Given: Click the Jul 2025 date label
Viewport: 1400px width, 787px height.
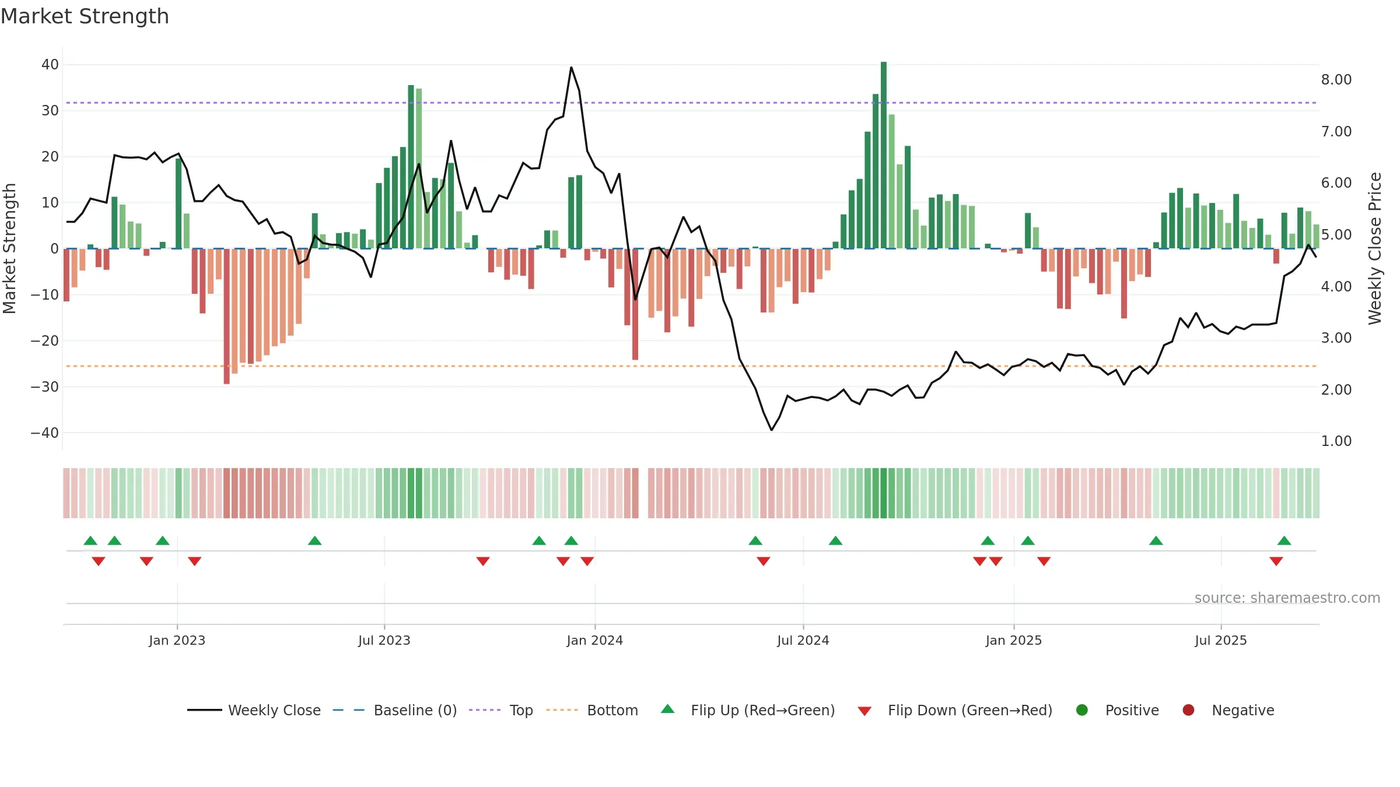Looking at the screenshot, I should tap(1221, 640).
